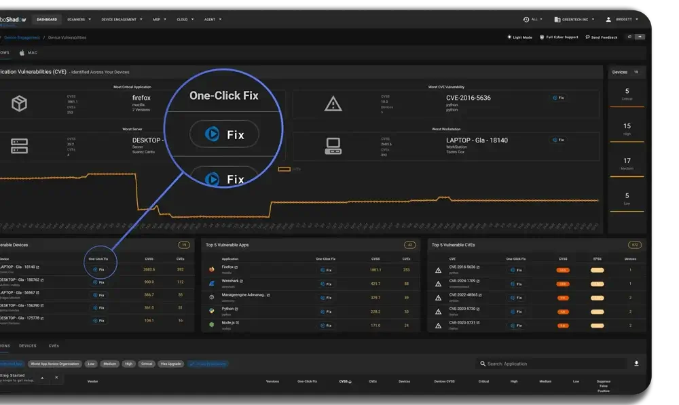The image size is (679, 405).
Task: Toggle Light Mode
Action: (x=519, y=37)
